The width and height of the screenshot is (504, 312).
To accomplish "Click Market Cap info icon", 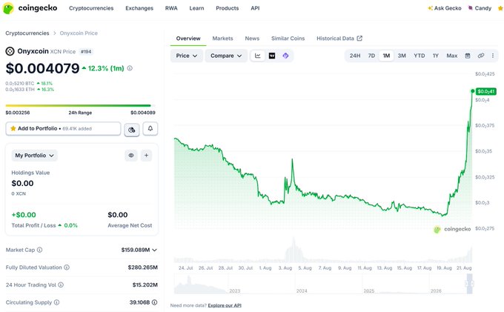I will point(39,250).
